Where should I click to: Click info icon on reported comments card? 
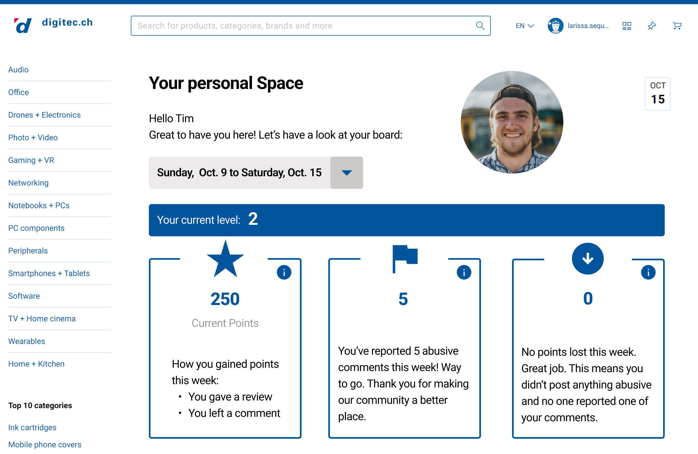tap(464, 273)
